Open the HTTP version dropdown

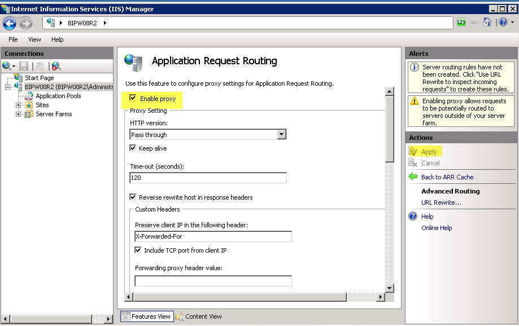[281, 135]
